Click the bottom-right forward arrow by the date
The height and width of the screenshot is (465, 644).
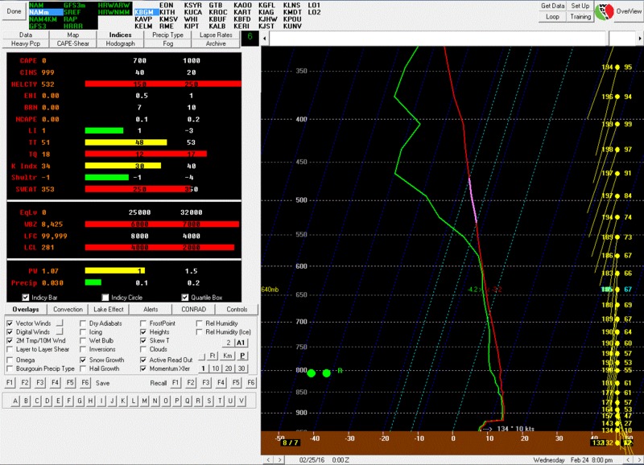(x=639, y=460)
